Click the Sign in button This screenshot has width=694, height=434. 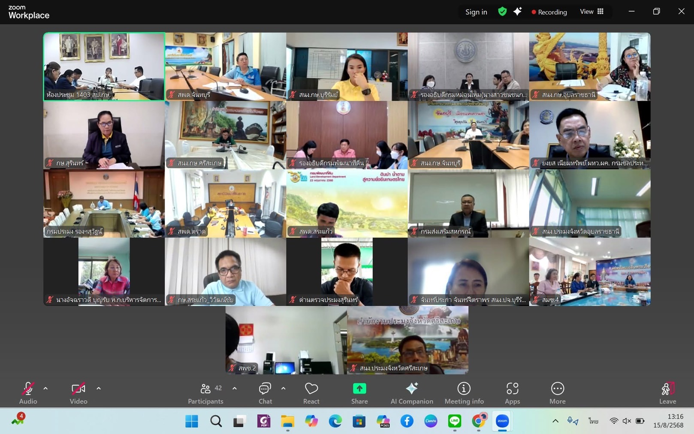[476, 12]
